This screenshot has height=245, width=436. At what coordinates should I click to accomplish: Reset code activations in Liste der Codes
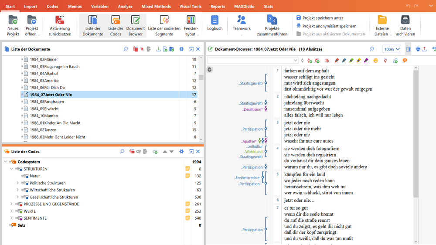(132, 152)
